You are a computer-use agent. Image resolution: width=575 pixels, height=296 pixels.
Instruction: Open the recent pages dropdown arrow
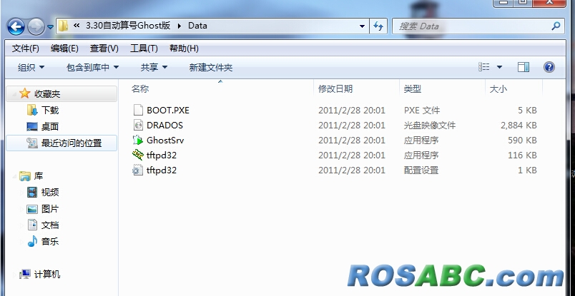(50, 27)
